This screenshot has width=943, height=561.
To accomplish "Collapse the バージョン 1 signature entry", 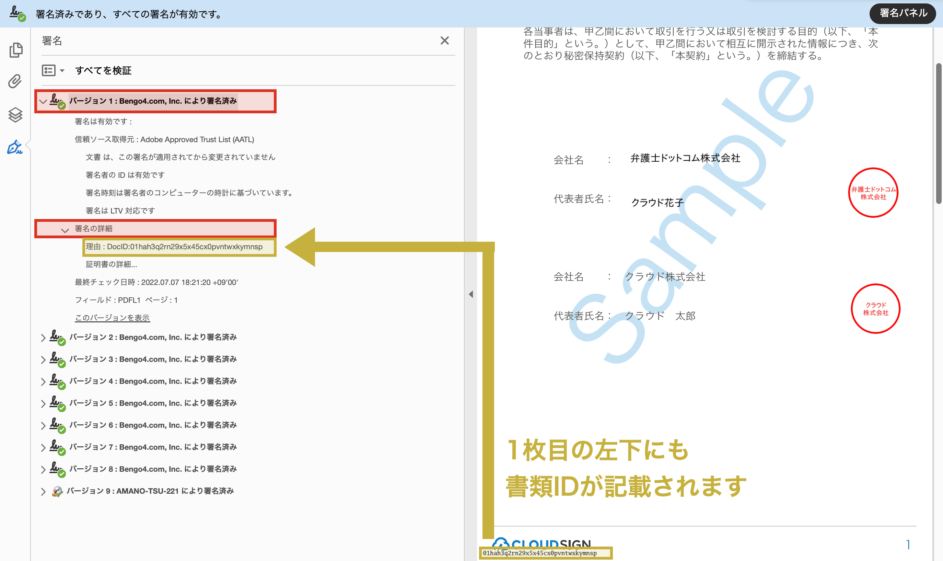I will click(x=43, y=101).
